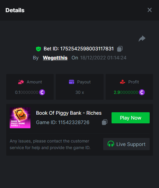Open the Wegotthis user profile
The height and width of the screenshot is (188, 159).
(55, 58)
